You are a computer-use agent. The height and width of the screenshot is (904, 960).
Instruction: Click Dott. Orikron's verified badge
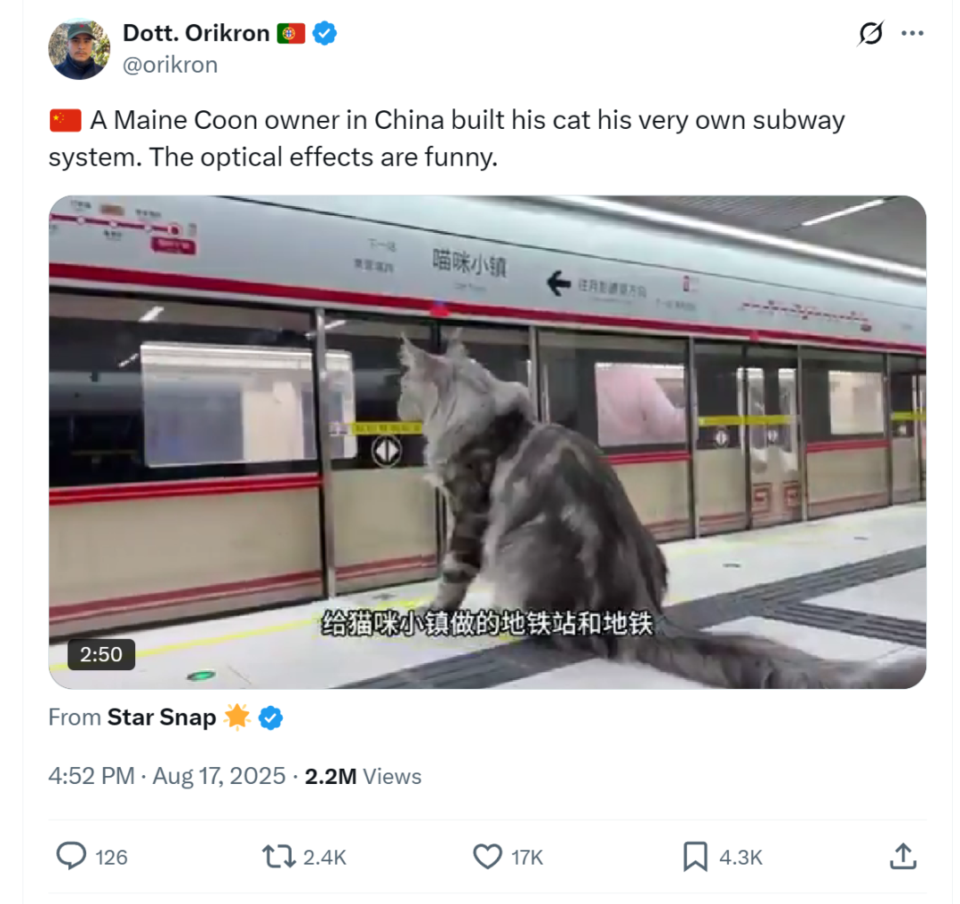[324, 32]
